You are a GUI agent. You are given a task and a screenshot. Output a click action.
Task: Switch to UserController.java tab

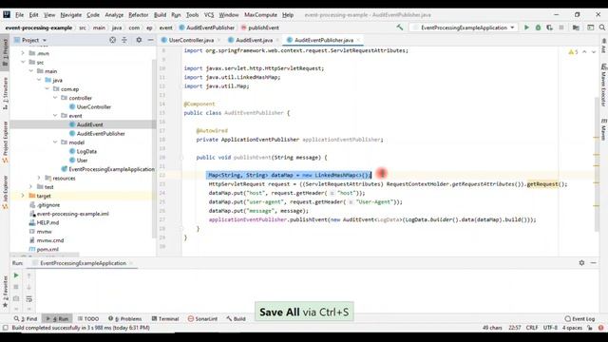click(x=191, y=40)
